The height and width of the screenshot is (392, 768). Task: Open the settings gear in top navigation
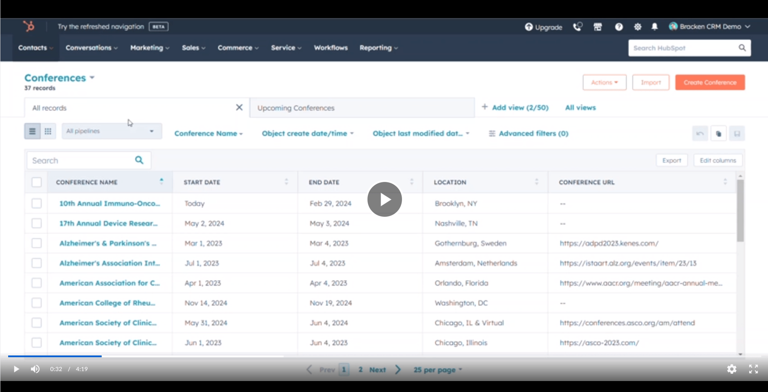tap(637, 26)
